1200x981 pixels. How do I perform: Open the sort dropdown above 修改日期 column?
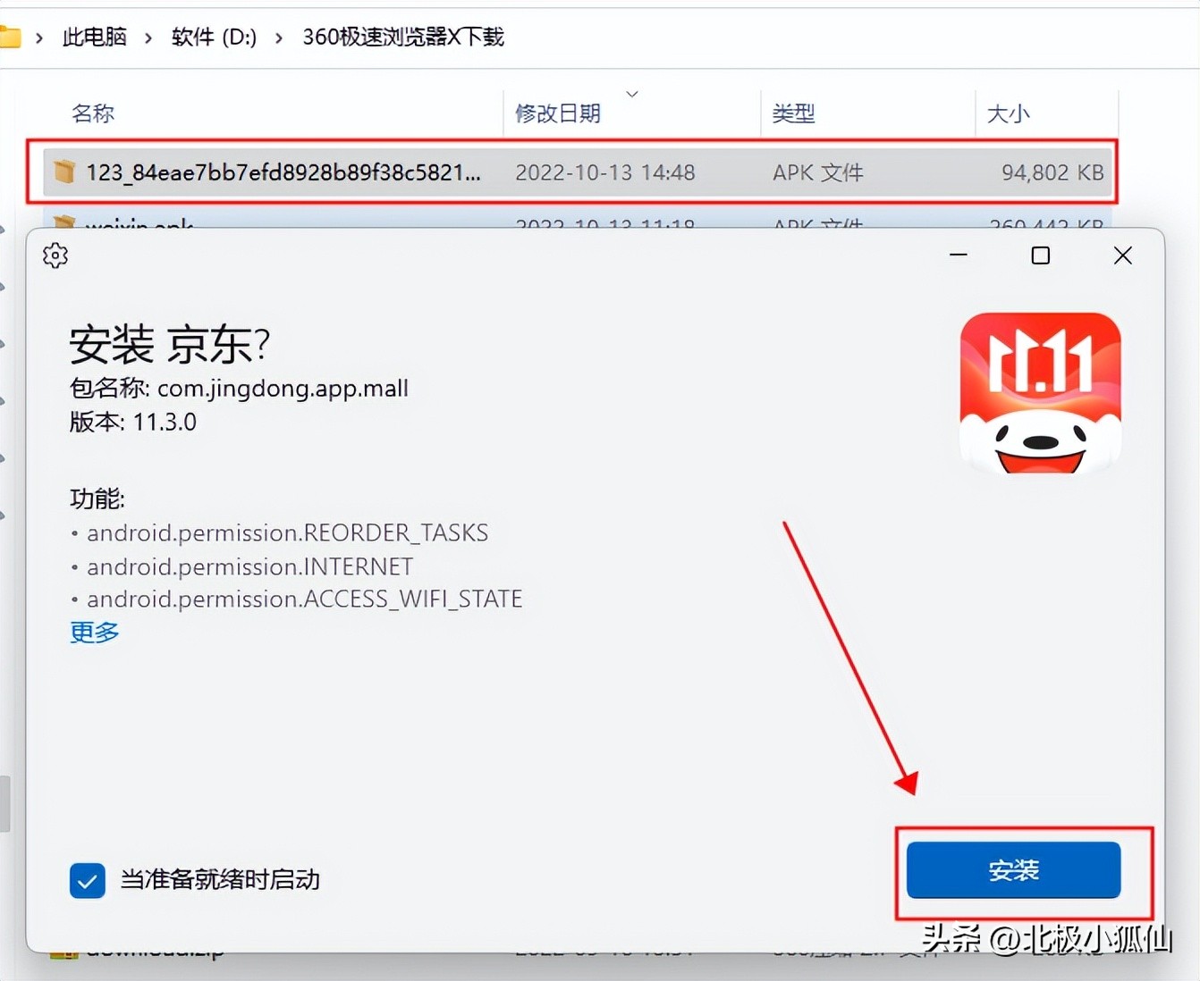[632, 94]
